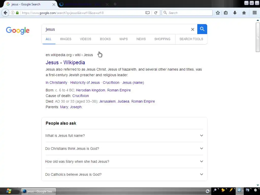Expand "How old was Mary when she had Jesus?"

124,161
